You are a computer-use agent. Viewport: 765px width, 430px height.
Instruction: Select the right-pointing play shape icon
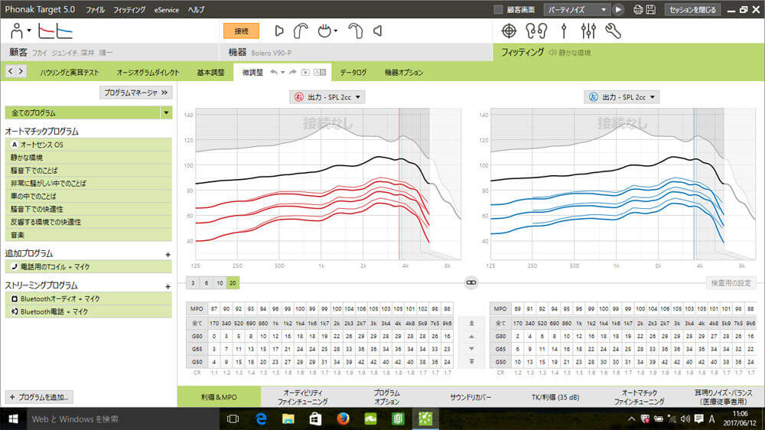(279, 31)
